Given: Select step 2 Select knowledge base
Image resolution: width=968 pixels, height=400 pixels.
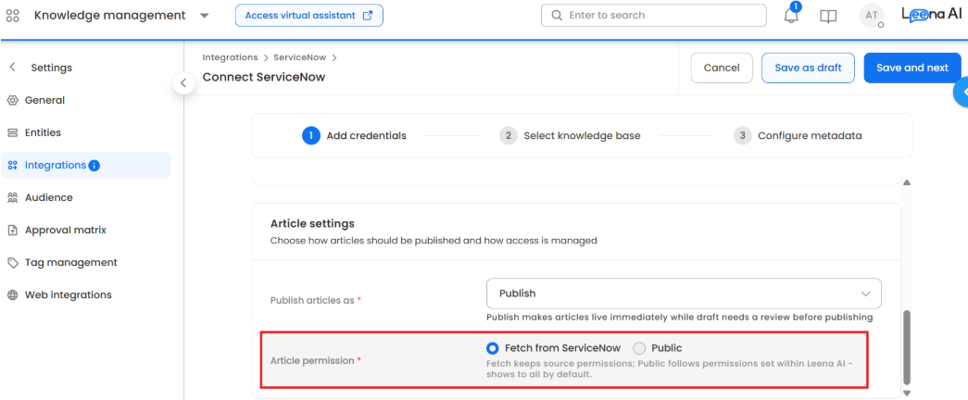Looking at the screenshot, I should click(x=570, y=135).
